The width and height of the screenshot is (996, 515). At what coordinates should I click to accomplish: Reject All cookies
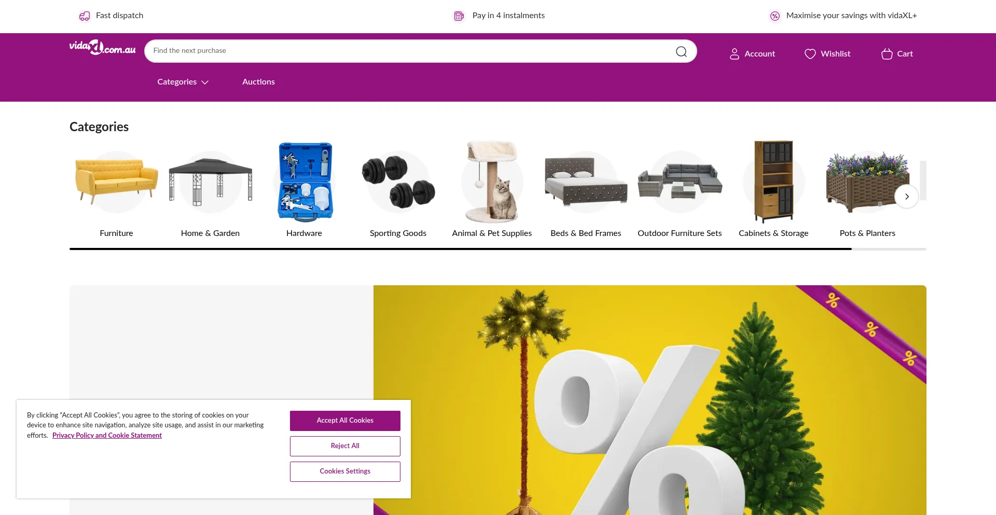click(x=345, y=446)
